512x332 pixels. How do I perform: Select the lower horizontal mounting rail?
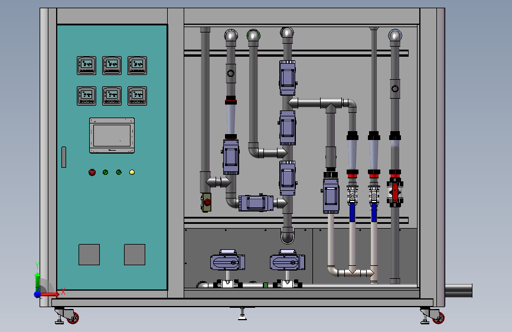click(296, 220)
